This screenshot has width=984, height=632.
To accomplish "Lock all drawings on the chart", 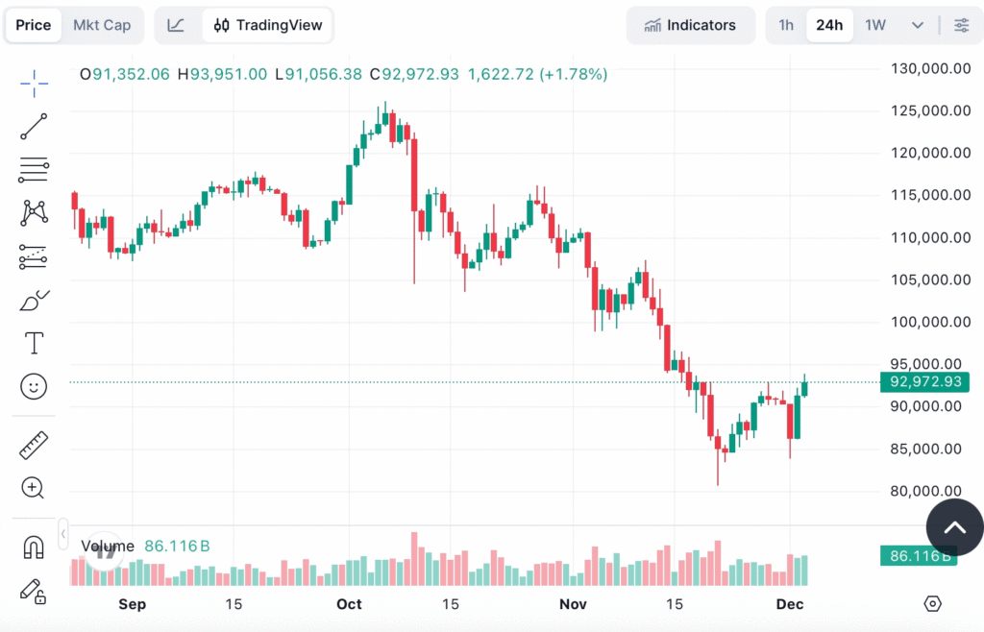I will pyautogui.click(x=33, y=594).
